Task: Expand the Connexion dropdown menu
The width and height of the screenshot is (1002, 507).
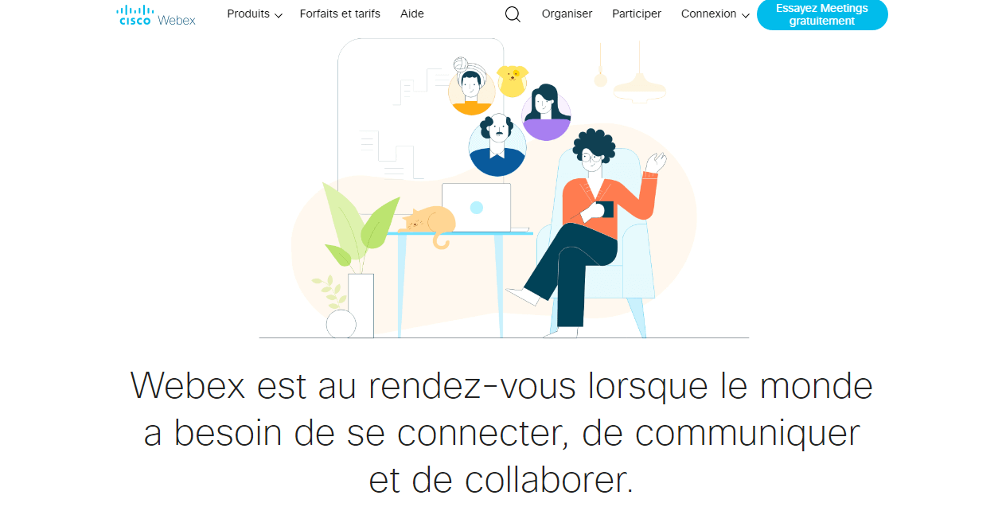Action: click(715, 14)
